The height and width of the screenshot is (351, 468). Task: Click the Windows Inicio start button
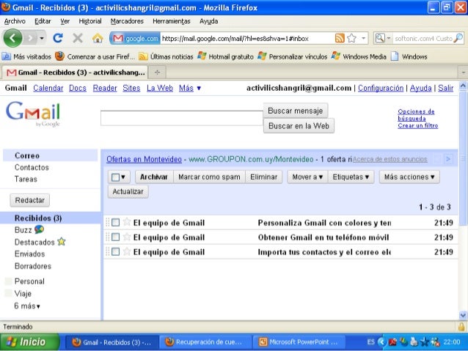[x=30, y=341]
